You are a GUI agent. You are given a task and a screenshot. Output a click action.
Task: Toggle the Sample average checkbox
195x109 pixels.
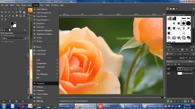click(2, 35)
